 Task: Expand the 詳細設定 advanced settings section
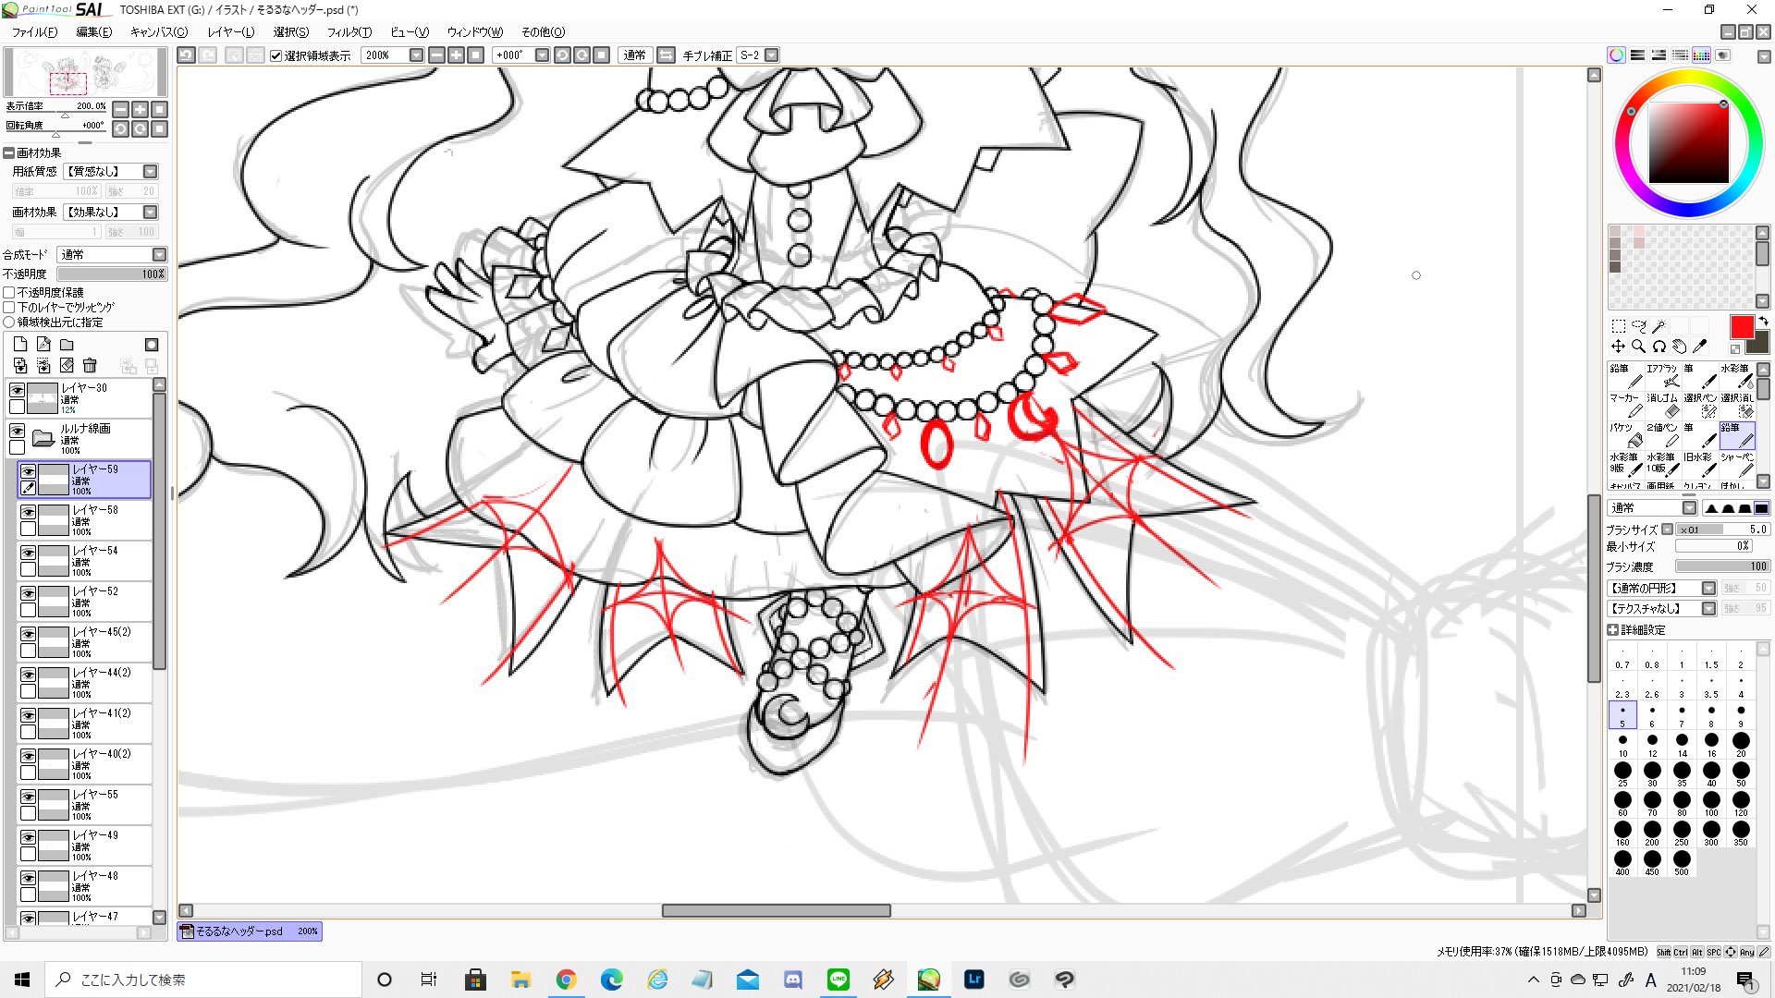[x=1613, y=629]
